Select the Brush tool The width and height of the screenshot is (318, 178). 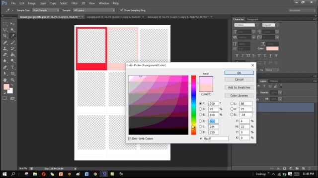click(12, 43)
